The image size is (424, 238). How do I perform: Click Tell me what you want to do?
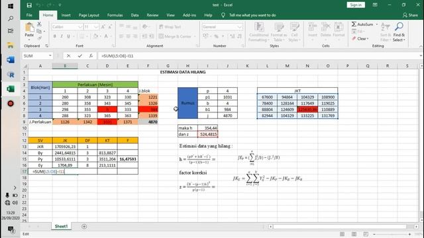point(252,15)
